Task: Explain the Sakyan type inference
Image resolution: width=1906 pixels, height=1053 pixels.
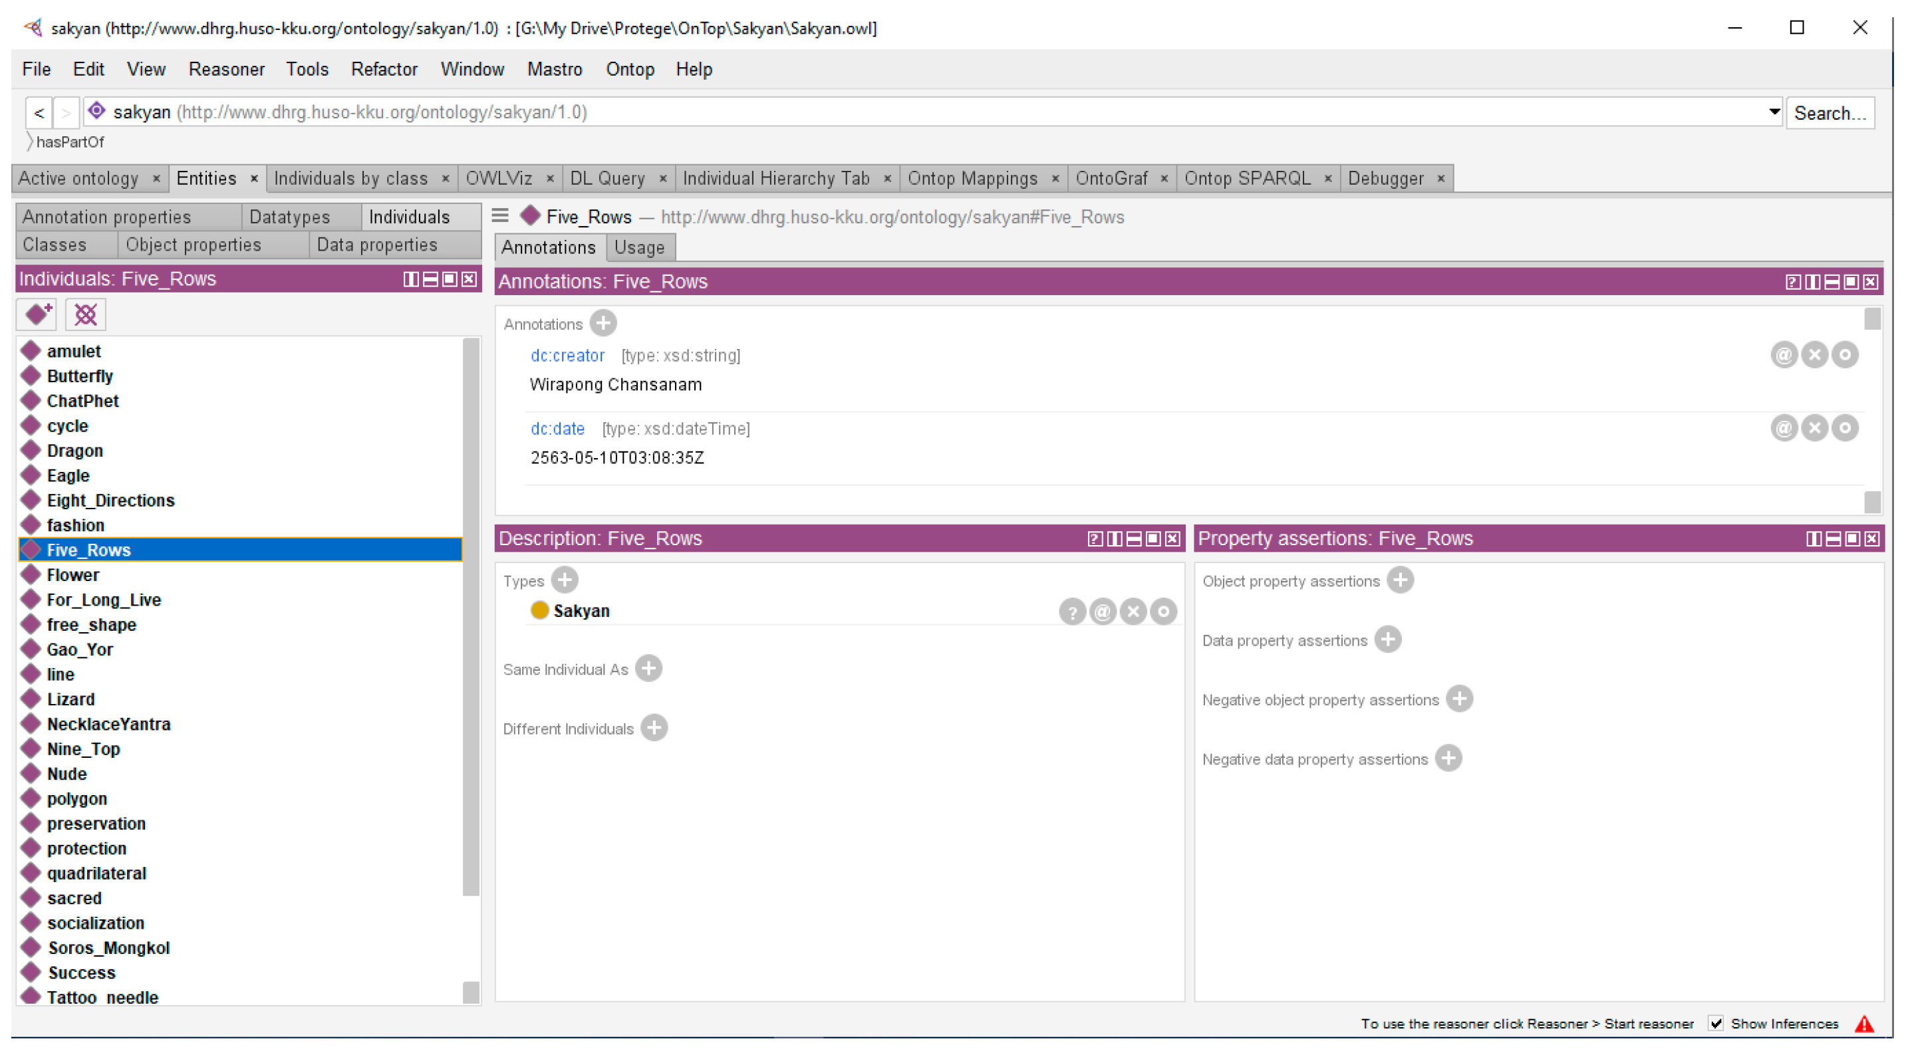Action: [x=1071, y=612]
